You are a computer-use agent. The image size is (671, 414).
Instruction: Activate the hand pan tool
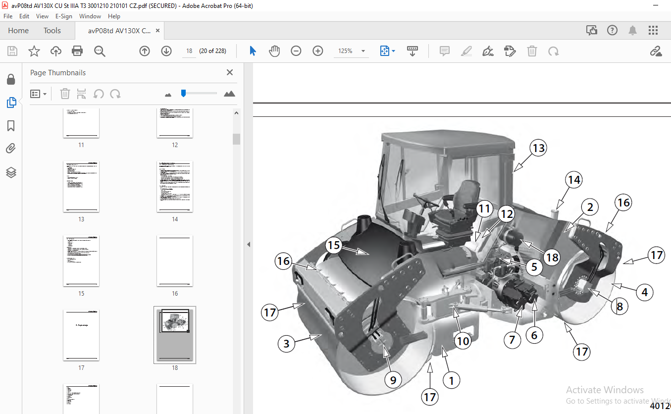(x=274, y=51)
